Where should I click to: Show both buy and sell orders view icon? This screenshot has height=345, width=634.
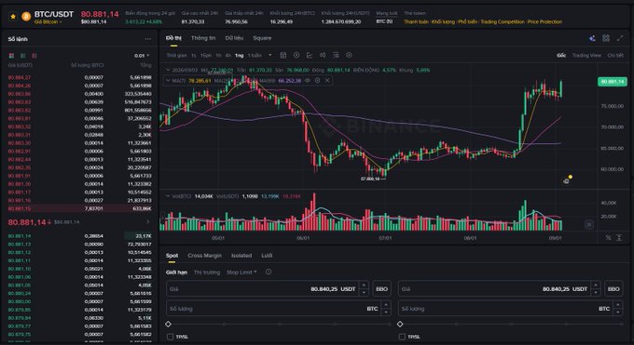[x=11, y=56]
